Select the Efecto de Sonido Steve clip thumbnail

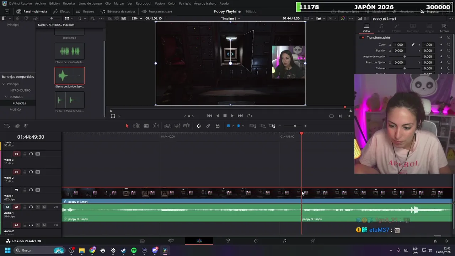point(70,75)
